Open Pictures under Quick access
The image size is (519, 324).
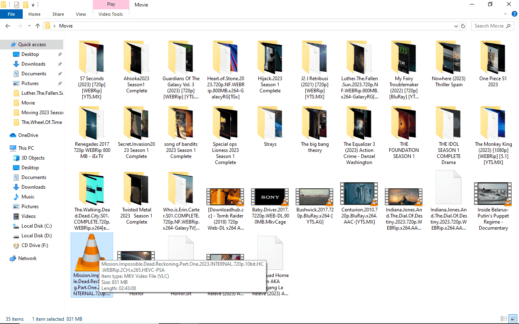[30, 83]
